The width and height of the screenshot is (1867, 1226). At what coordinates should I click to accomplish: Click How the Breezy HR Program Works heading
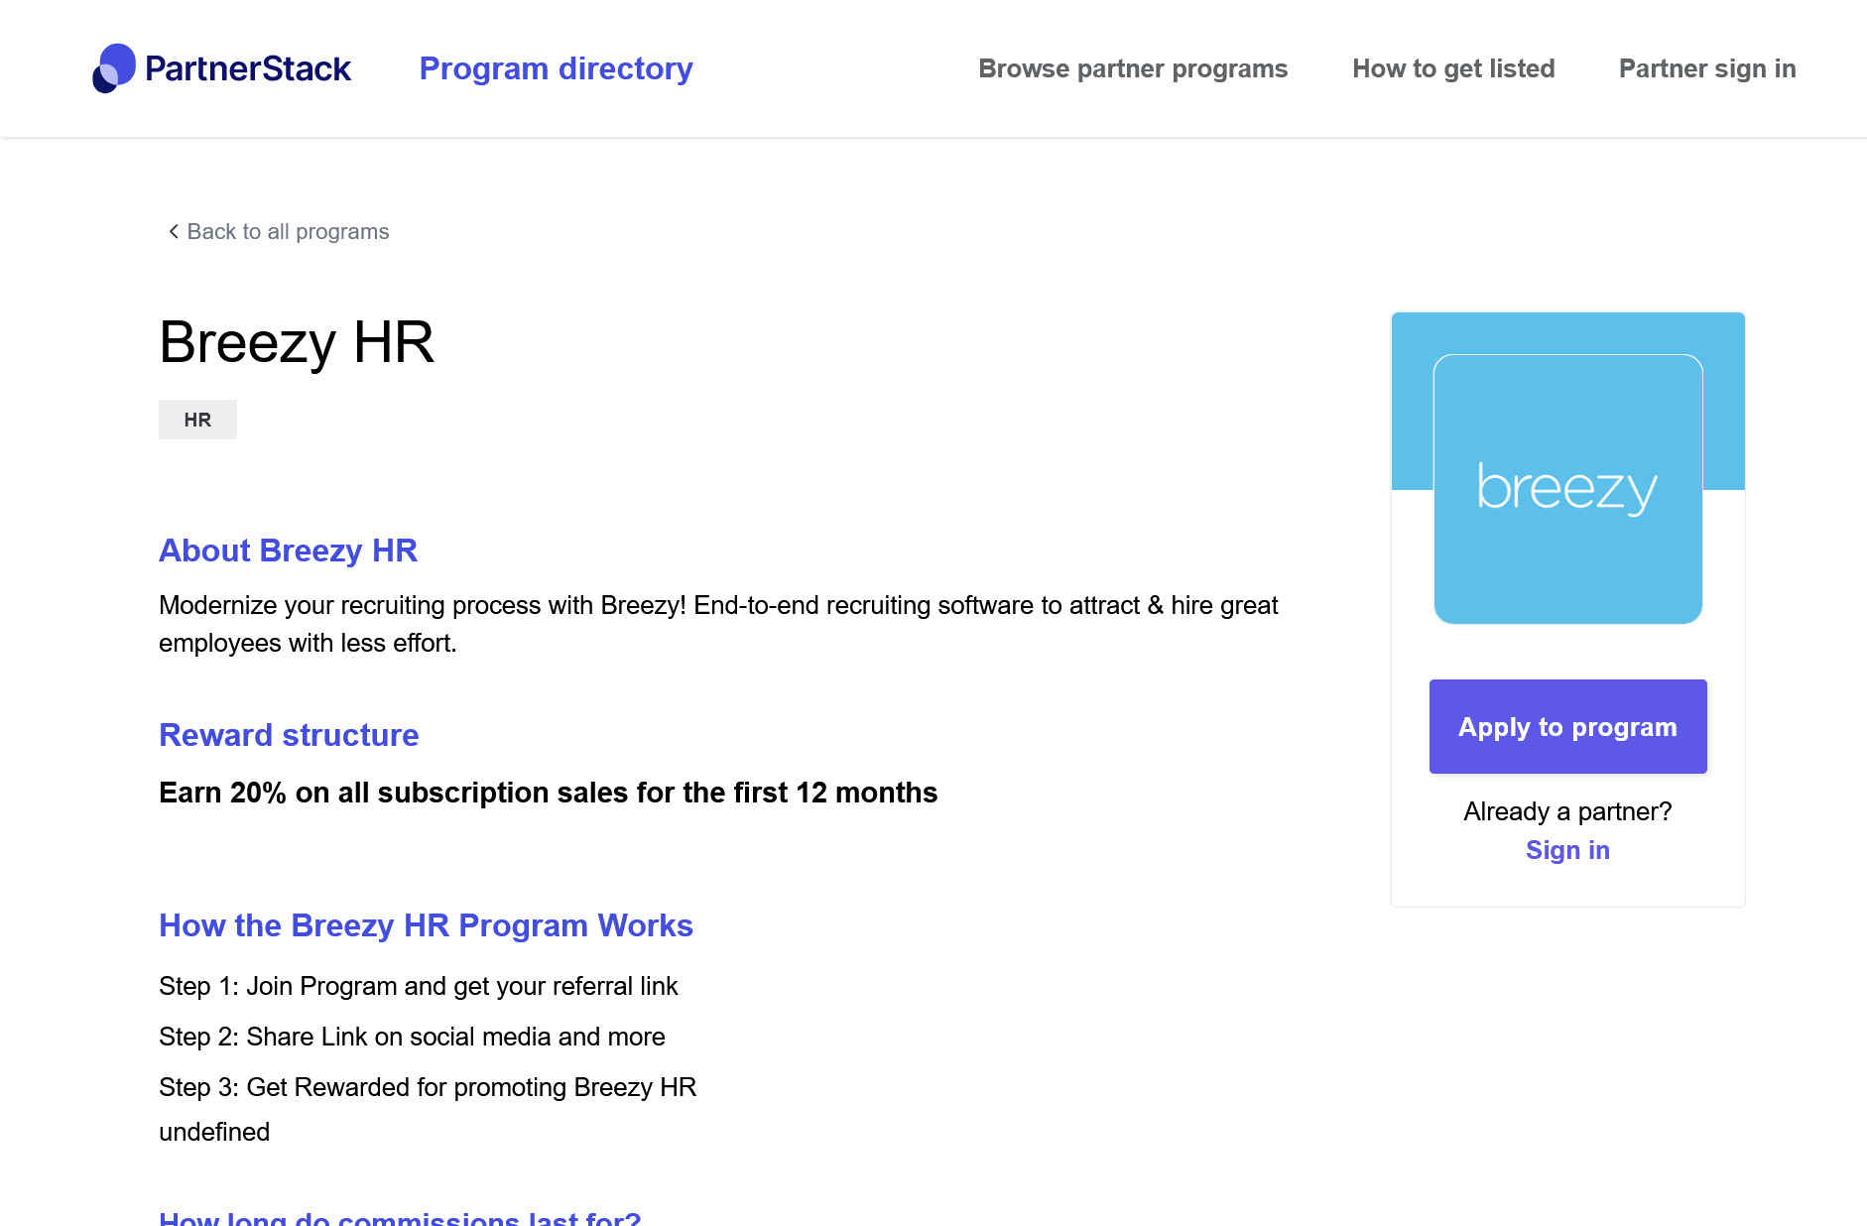tap(426, 925)
